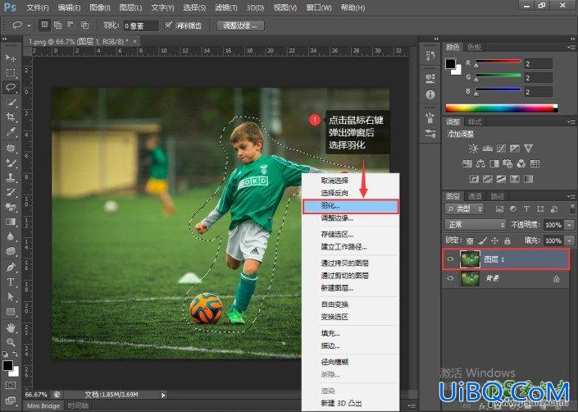Image resolution: width=578 pixels, height=412 pixels.
Task: Select the Blur tool
Action: click(x=11, y=236)
